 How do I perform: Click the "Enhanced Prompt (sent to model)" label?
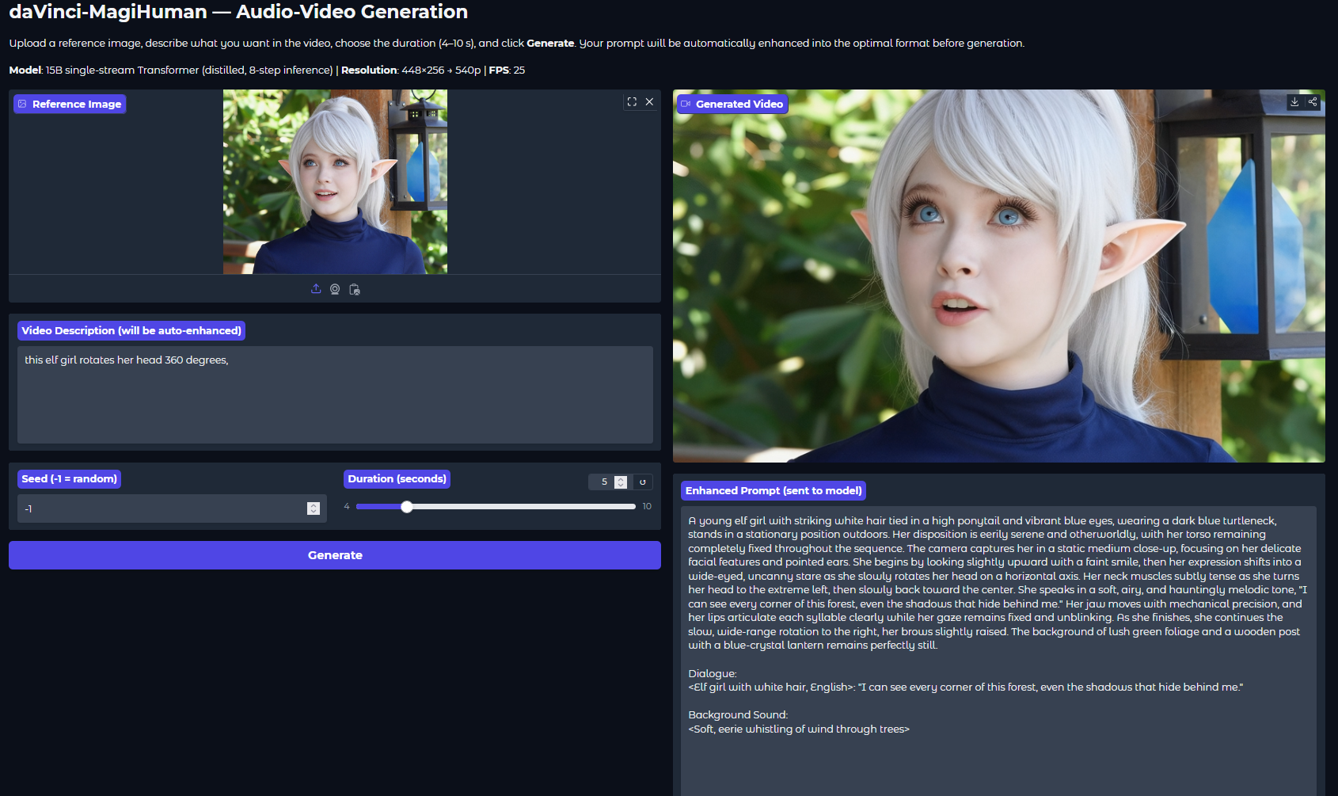pos(774,490)
